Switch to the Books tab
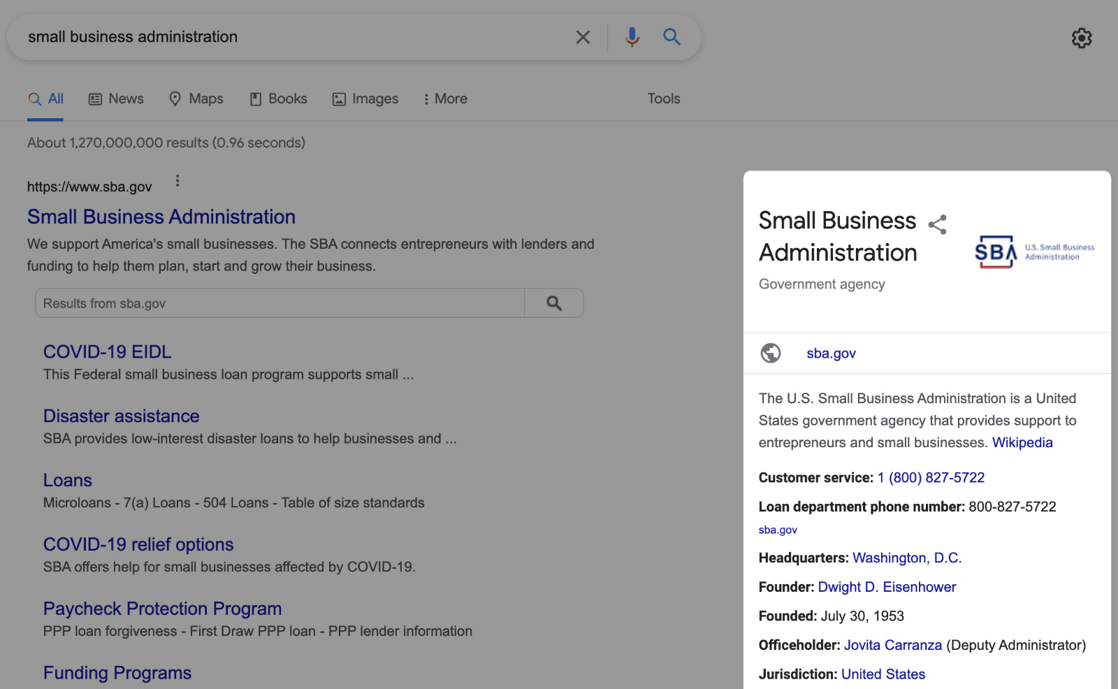 (x=278, y=99)
